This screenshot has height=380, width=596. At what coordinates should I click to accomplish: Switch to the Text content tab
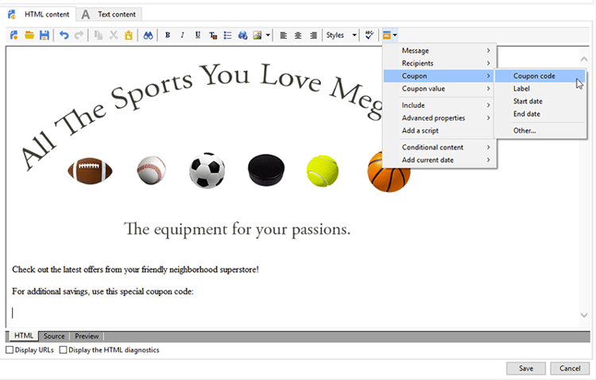[110, 14]
